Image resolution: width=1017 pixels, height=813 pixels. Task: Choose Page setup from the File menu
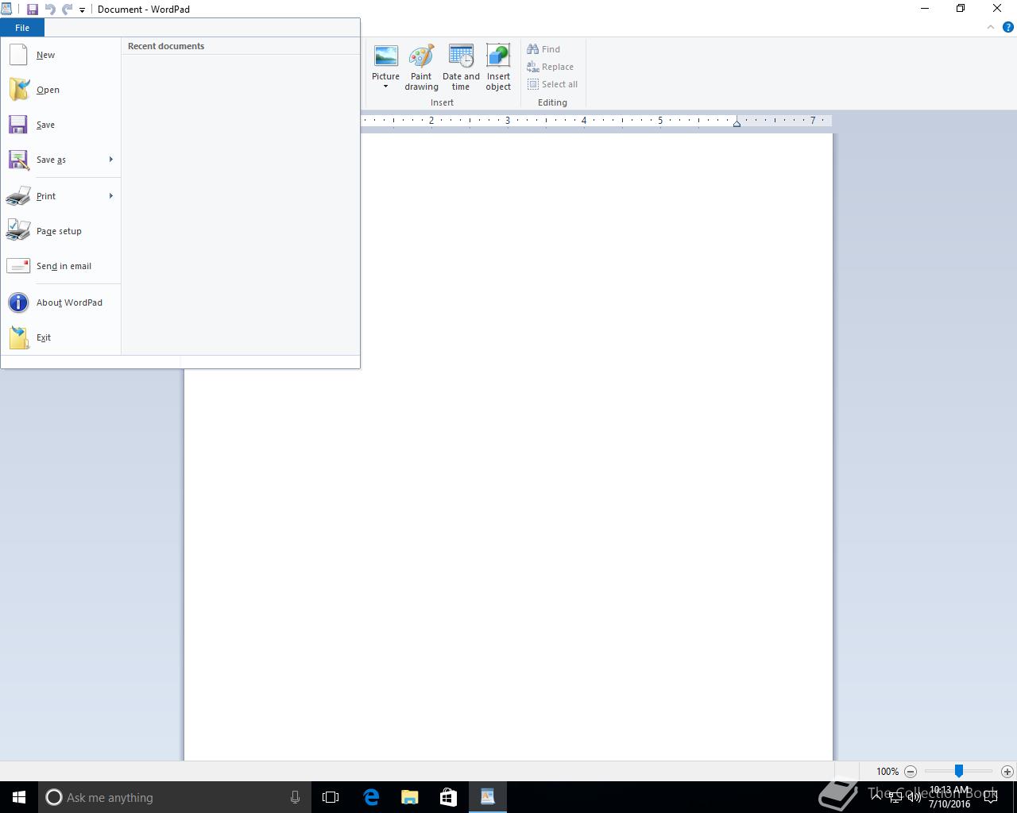click(x=59, y=231)
